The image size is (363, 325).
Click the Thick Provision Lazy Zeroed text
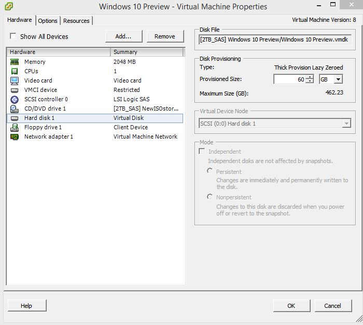[309, 67]
